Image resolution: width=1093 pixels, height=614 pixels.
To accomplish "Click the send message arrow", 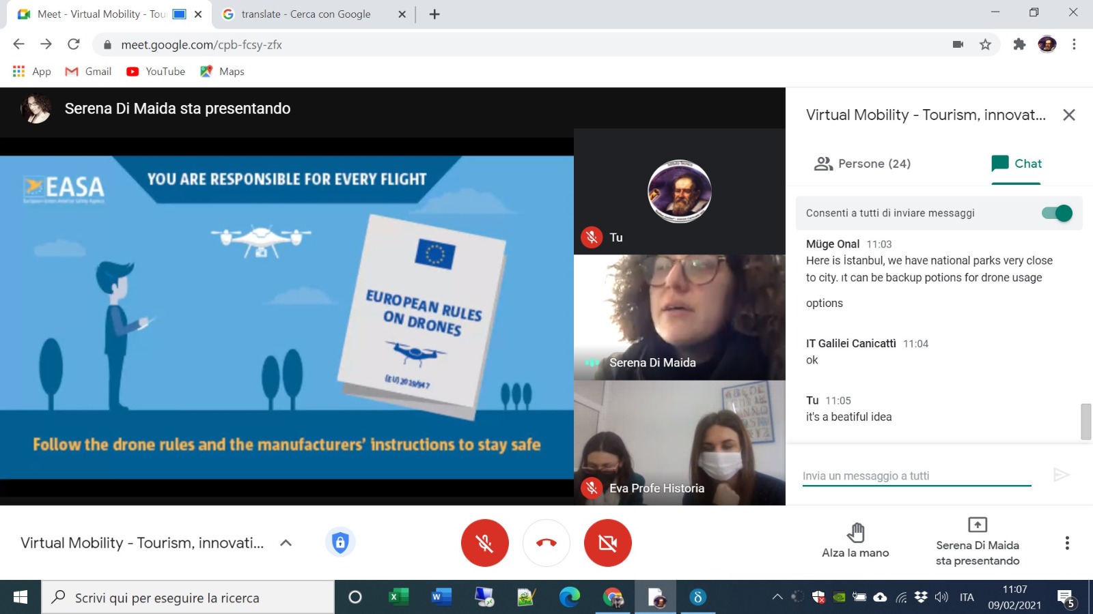I will (1061, 475).
